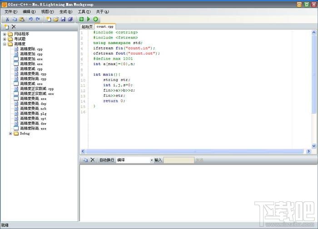
Task: Select the count.cpp editor tab
Action: click(x=105, y=26)
